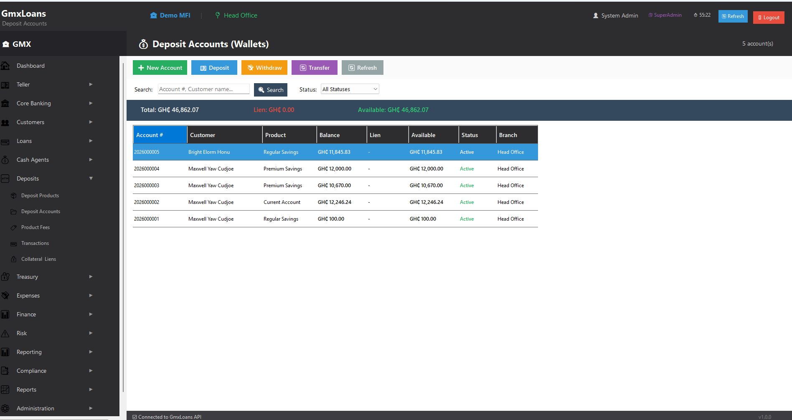The image size is (792, 420).
Task: Expand the Loans submenu arrow
Action: tap(91, 141)
